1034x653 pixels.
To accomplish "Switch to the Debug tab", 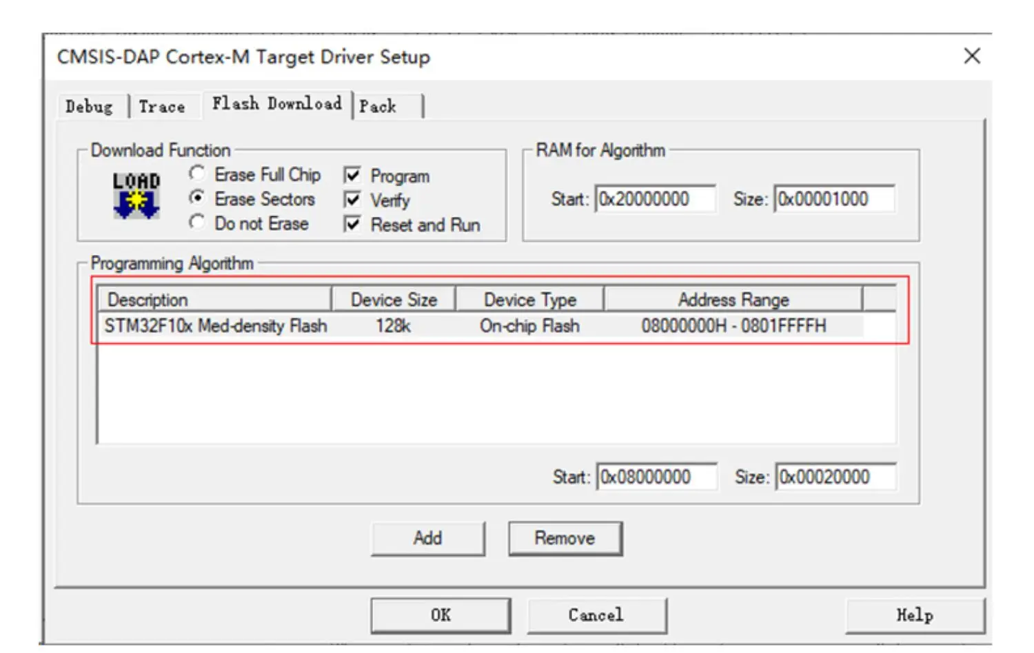I will point(89,105).
